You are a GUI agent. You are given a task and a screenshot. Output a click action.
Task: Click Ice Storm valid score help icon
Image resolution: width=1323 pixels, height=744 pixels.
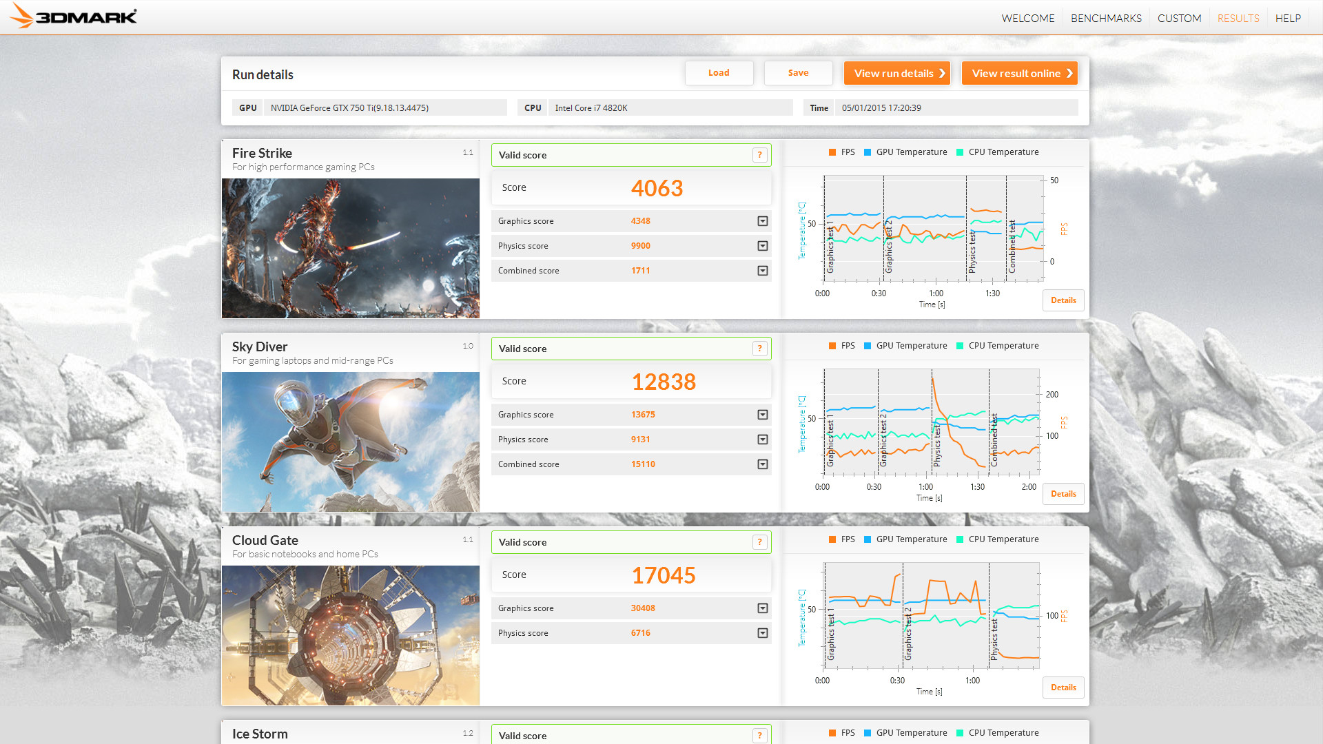[x=759, y=735]
